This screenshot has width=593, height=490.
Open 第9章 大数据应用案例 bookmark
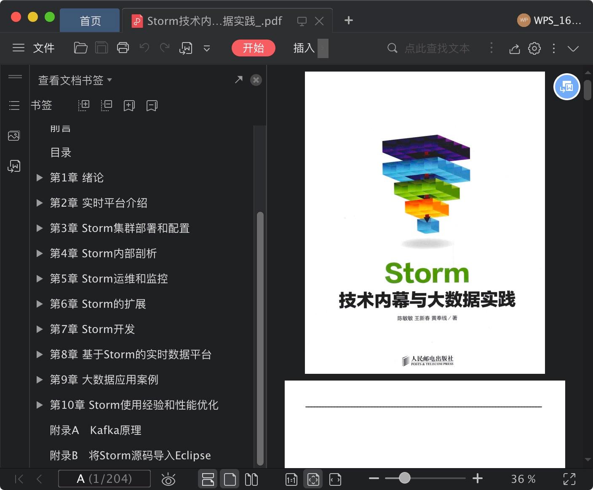[x=104, y=380]
